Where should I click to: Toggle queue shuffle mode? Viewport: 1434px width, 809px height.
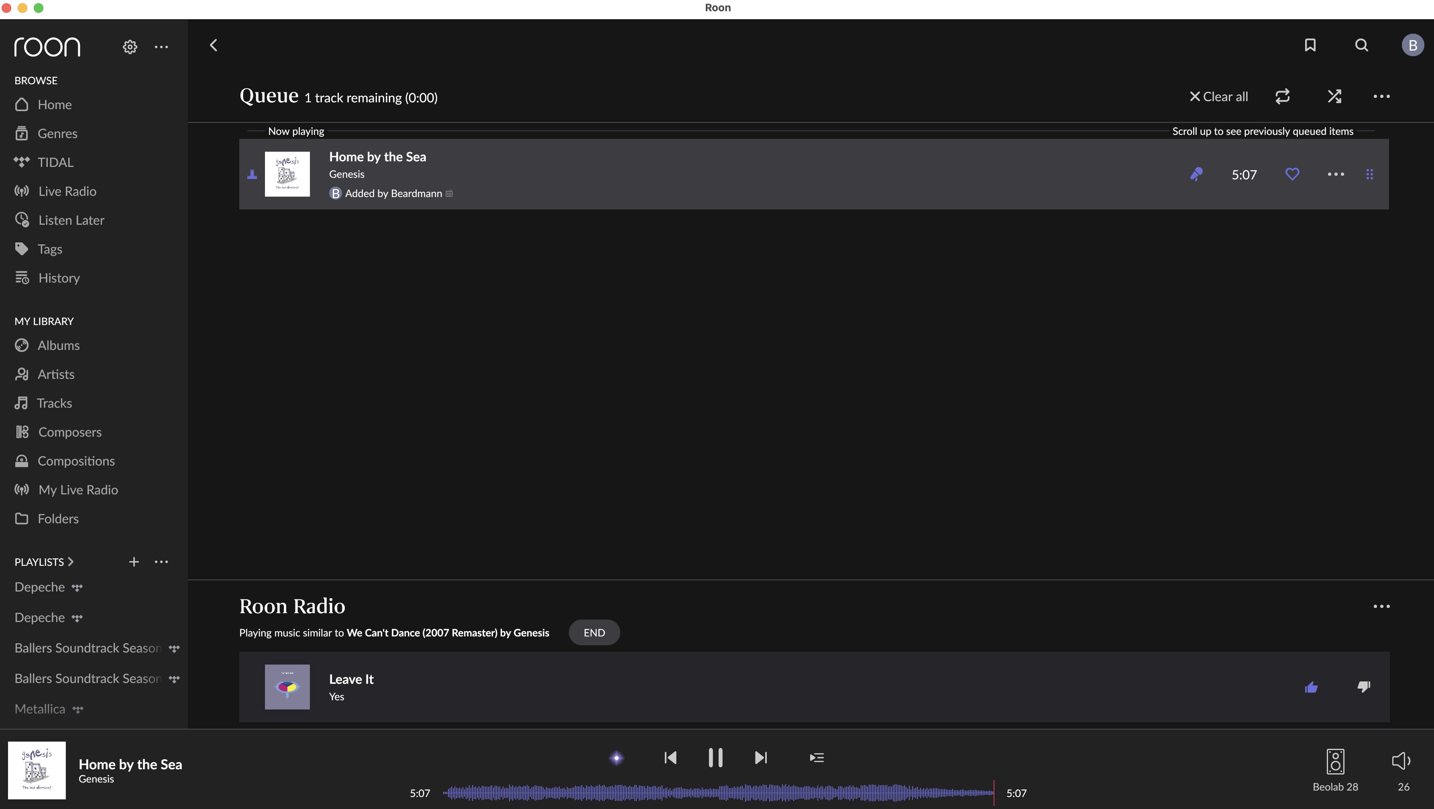pyautogui.click(x=1334, y=96)
